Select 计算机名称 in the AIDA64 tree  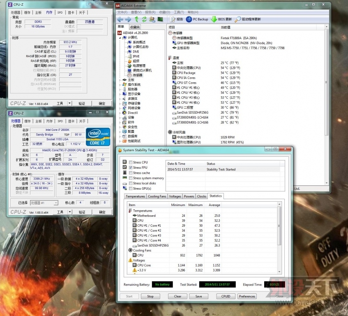138,47
